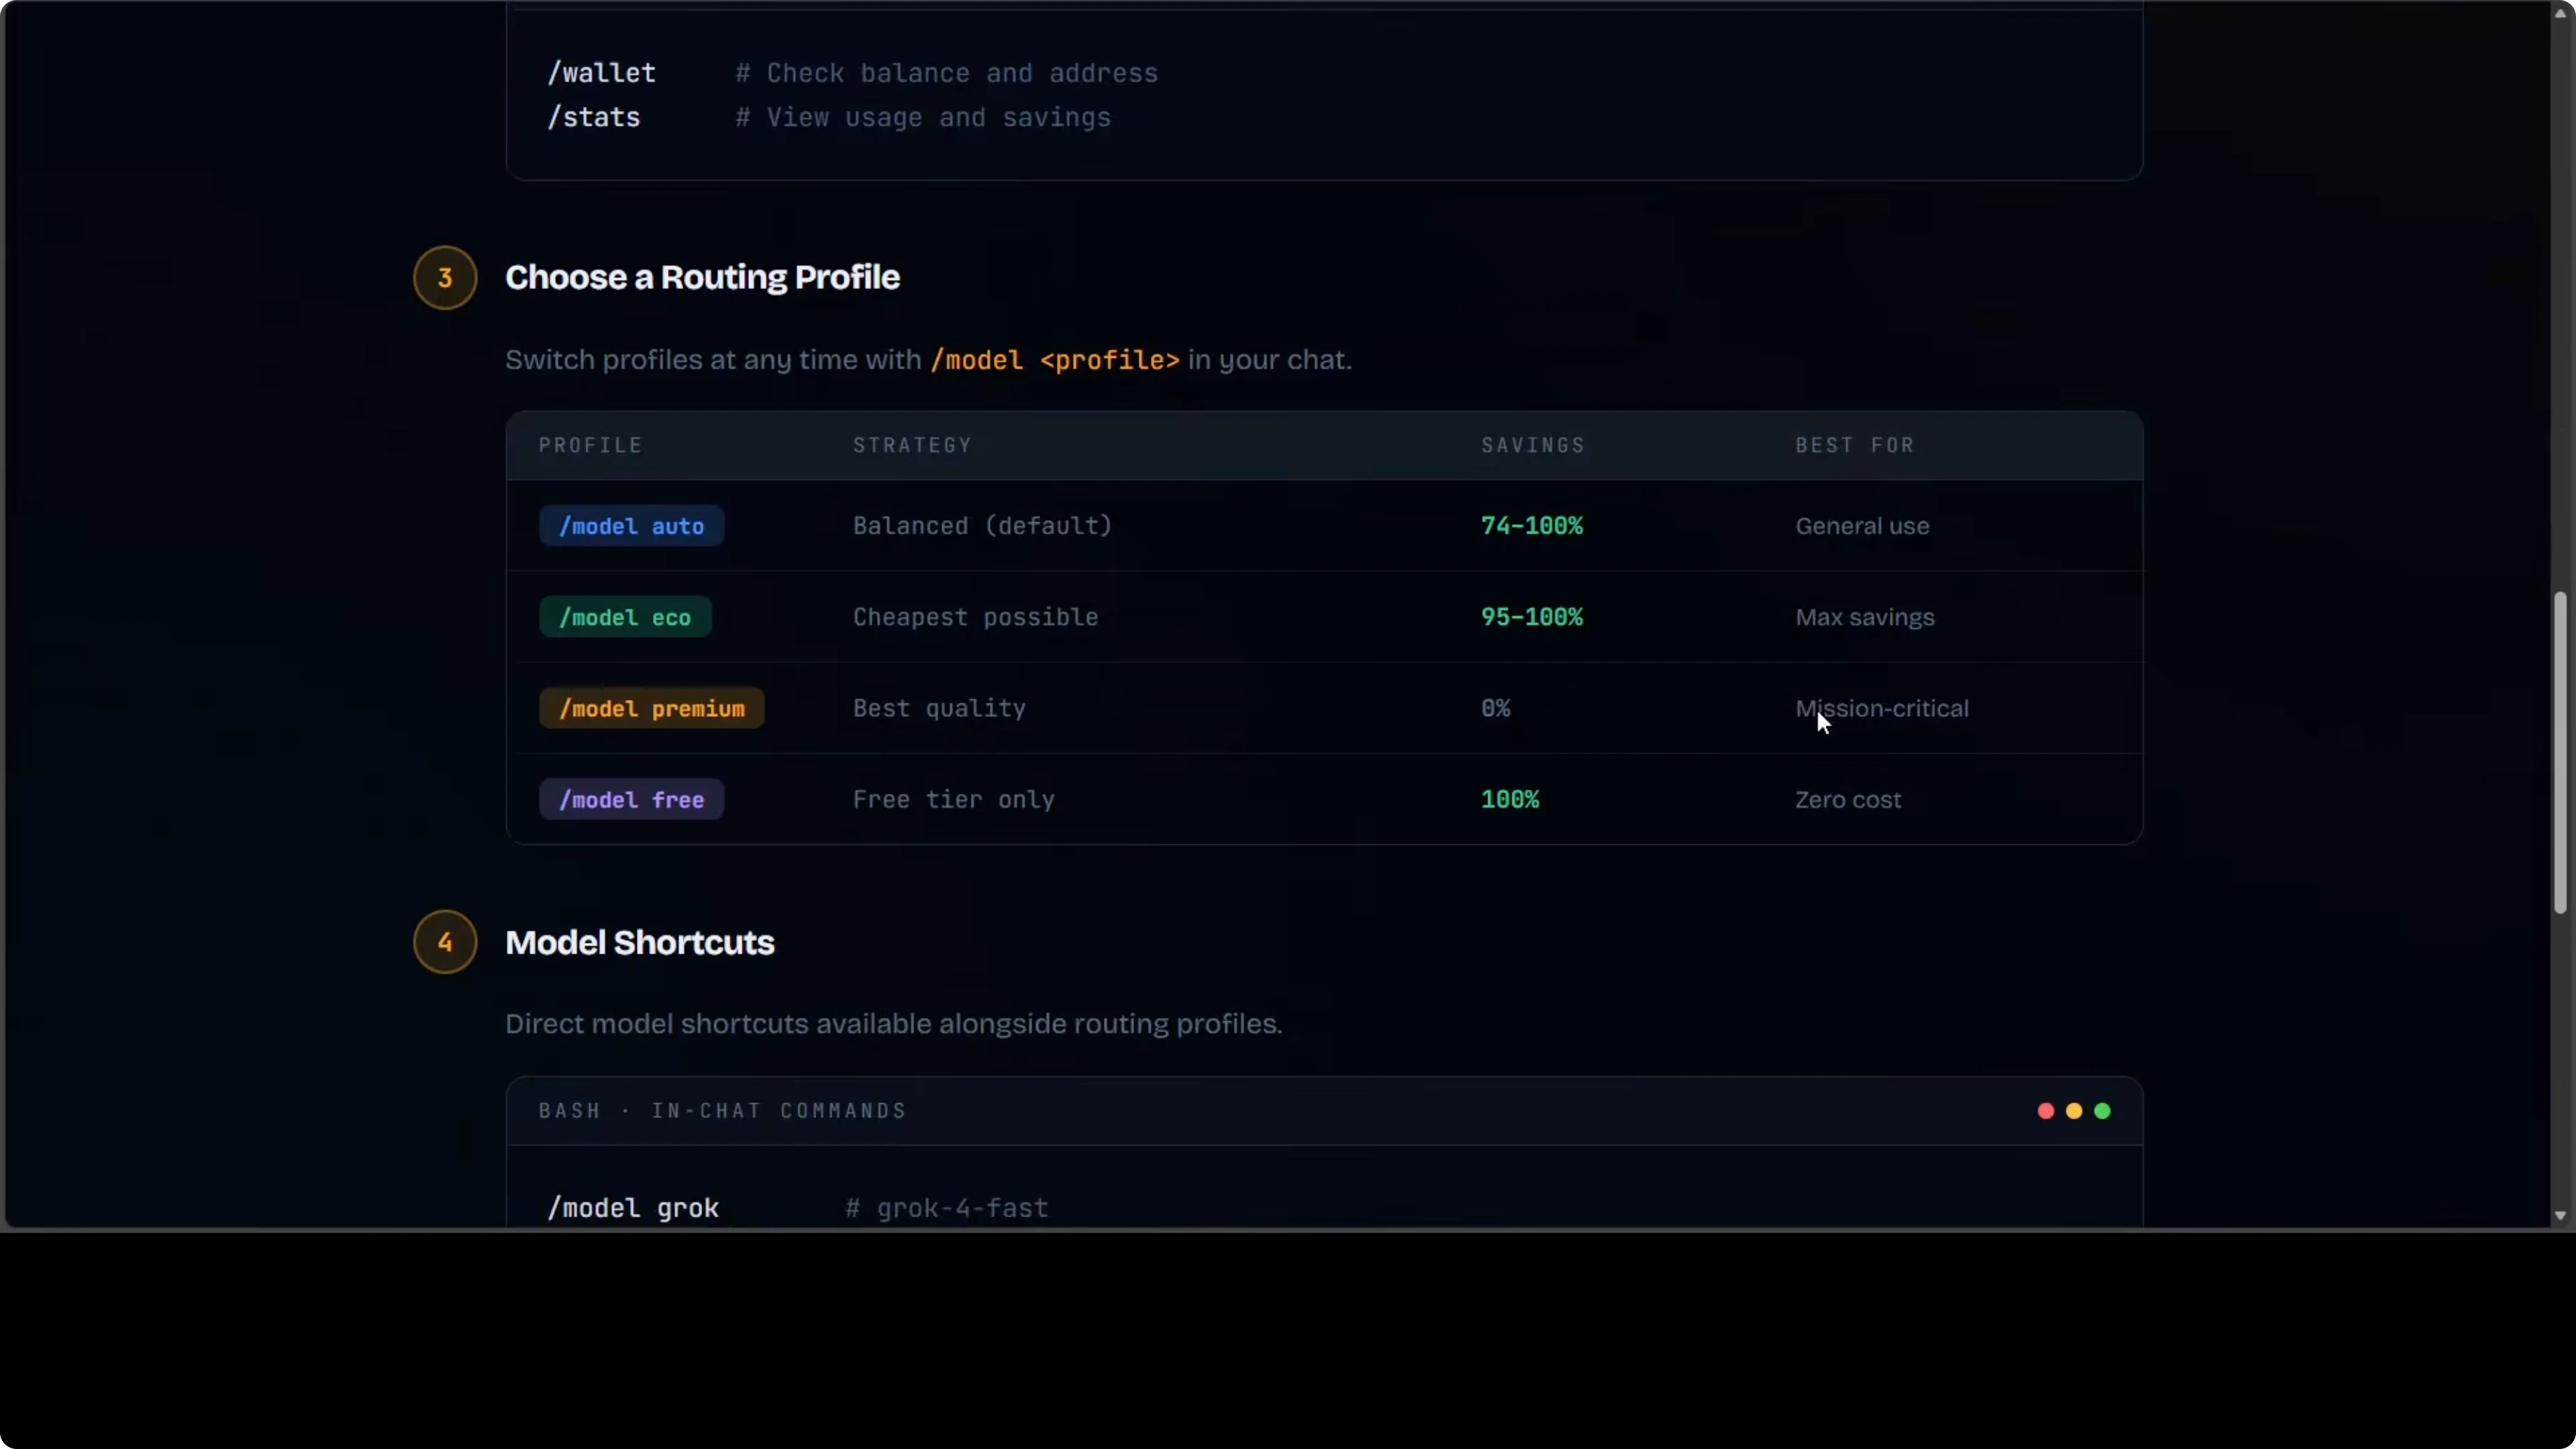Click the Choose a Routing Profile heading
Image resolution: width=2576 pixels, height=1449 pixels.
[703, 277]
